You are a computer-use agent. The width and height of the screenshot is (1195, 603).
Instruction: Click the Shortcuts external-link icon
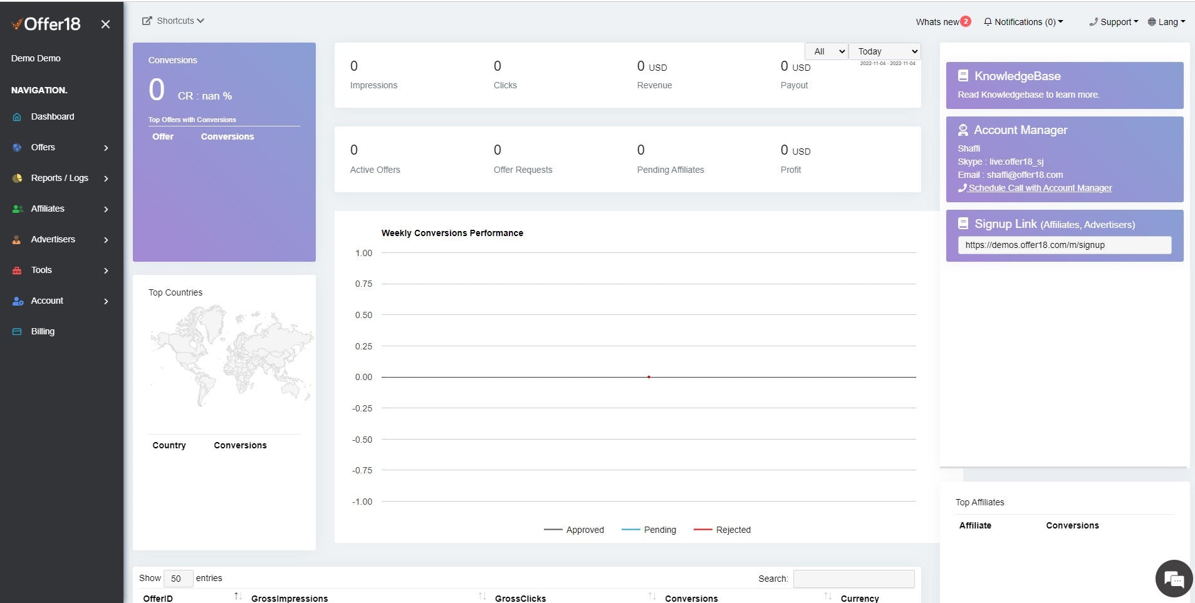point(147,21)
